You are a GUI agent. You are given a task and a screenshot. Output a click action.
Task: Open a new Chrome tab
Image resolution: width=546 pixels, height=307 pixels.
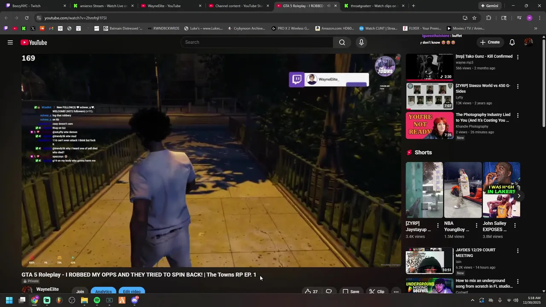[413, 6]
